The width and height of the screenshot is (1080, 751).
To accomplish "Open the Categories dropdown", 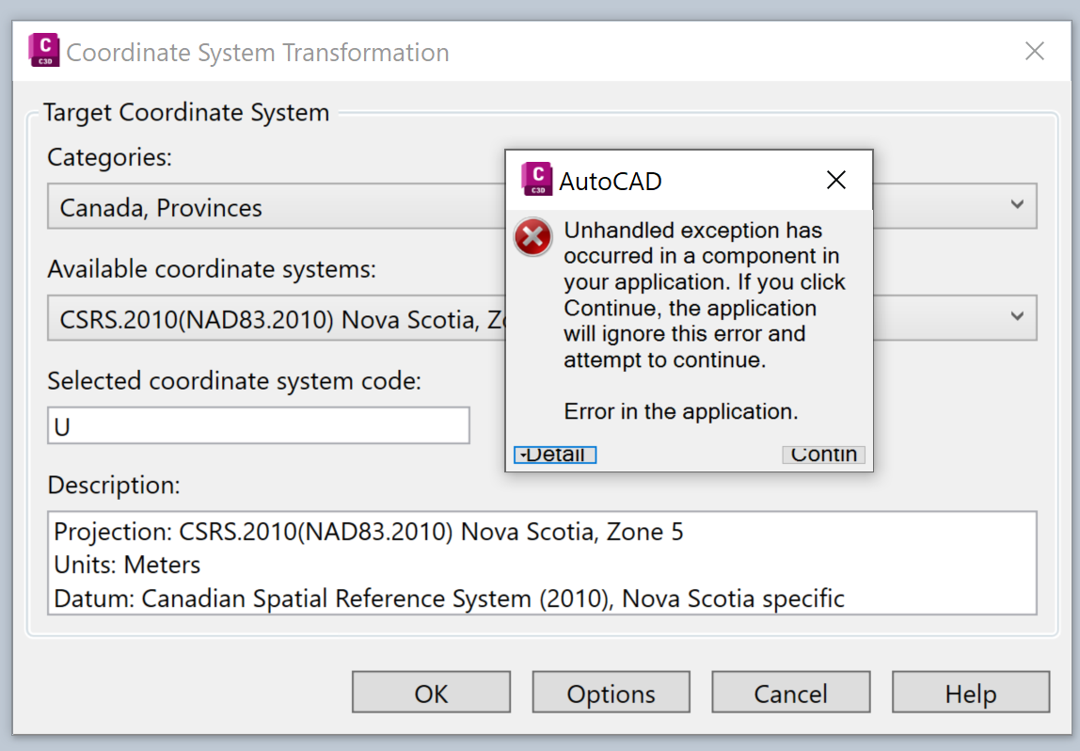I will [x=1019, y=205].
